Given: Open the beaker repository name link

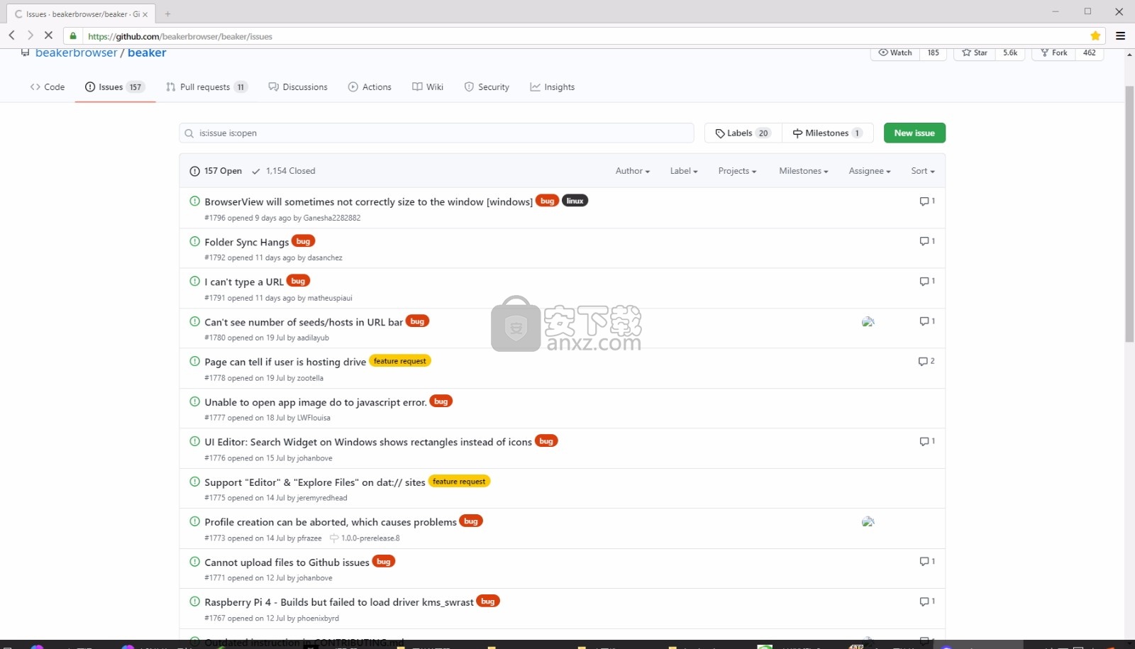Looking at the screenshot, I should (147, 53).
